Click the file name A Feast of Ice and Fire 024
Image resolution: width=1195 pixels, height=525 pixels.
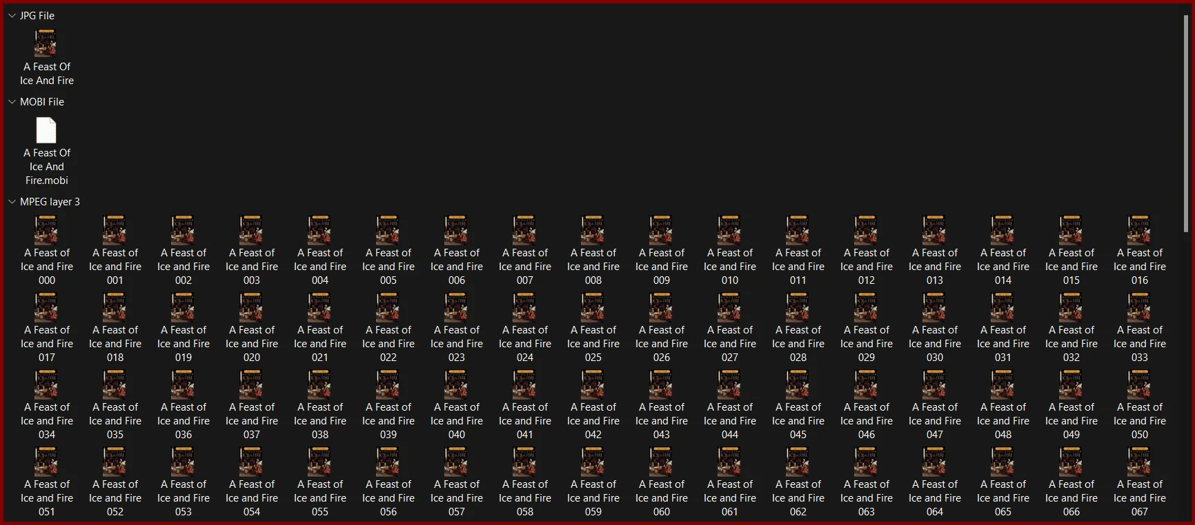(525, 344)
